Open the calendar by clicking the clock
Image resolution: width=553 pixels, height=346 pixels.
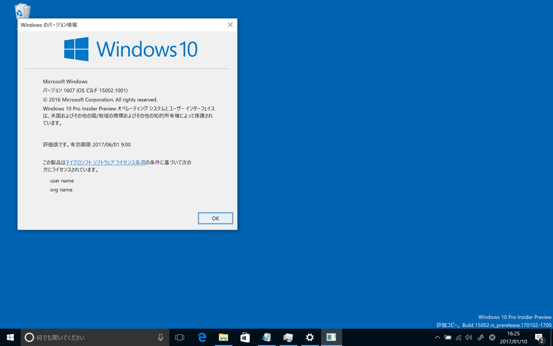coord(513,337)
